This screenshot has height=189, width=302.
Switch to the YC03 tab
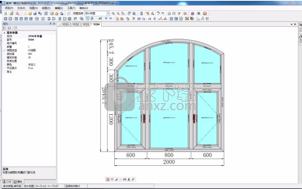pos(65,25)
